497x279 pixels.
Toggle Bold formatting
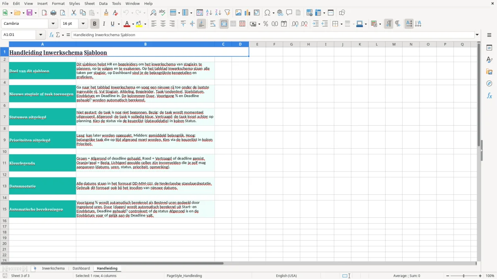(x=95, y=24)
